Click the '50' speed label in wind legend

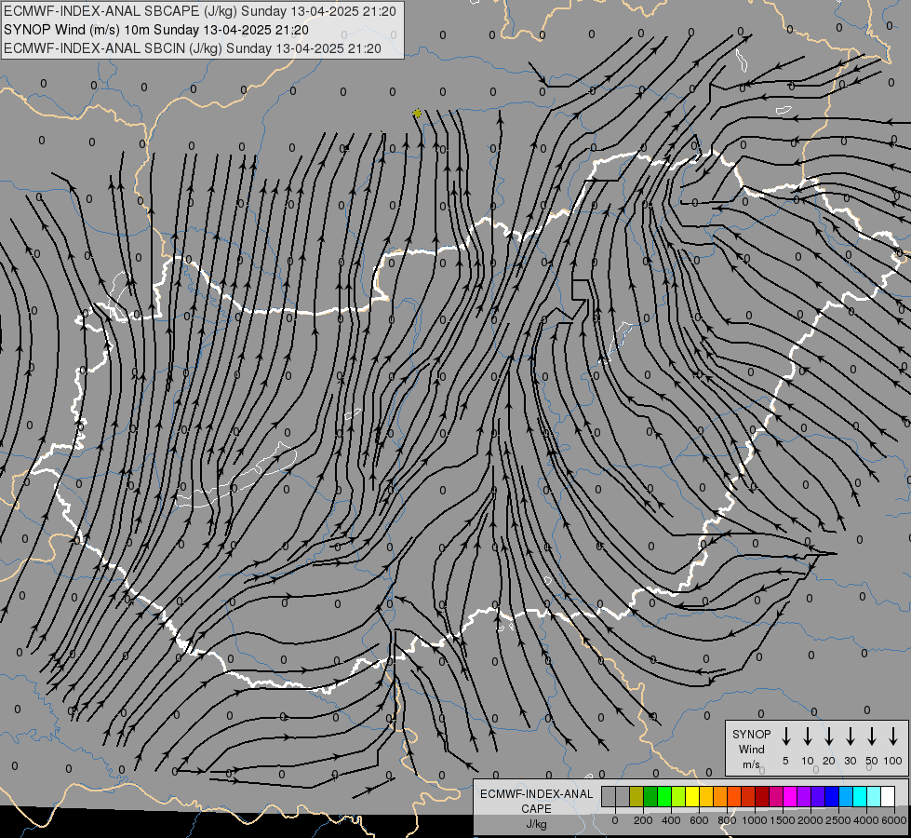pyautogui.click(x=872, y=761)
